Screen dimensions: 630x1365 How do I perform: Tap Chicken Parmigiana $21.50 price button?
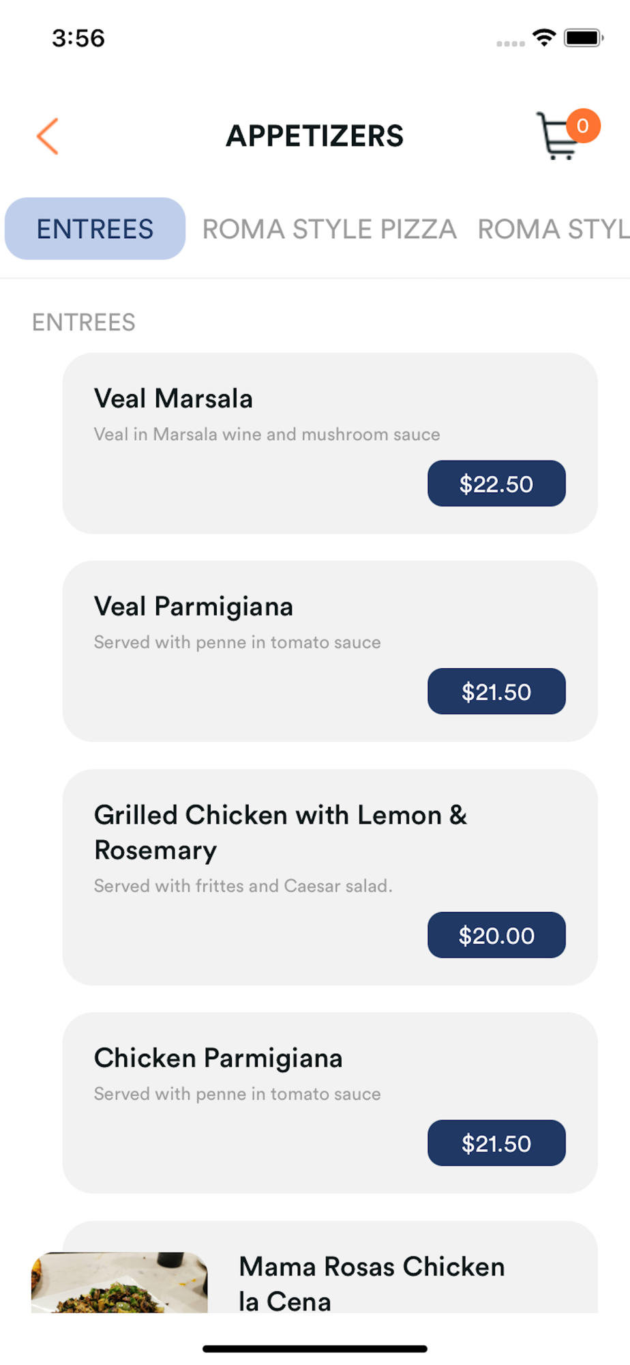(x=496, y=1143)
